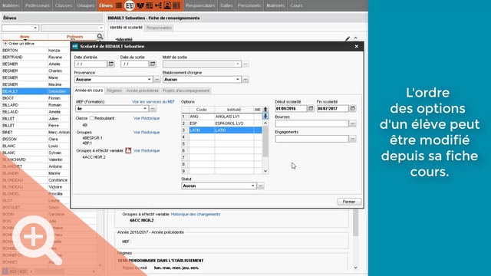This screenshot has height=276, width=491.
Task: Open the active student record card icon
Action: tap(130, 5)
